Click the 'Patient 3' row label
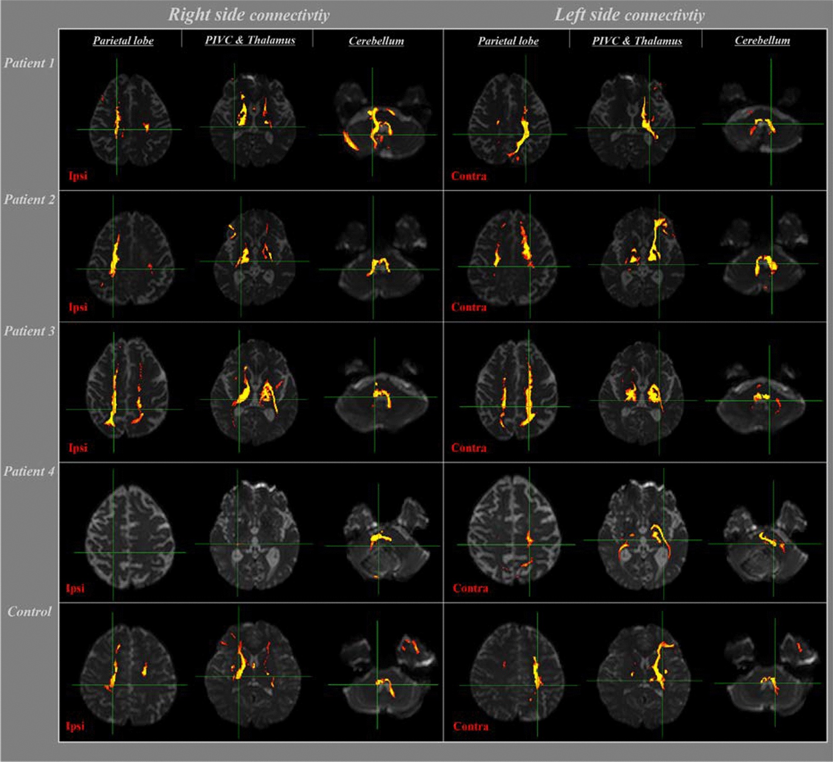Image resolution: width=833 pixels, height=762 pixels. 29,331
